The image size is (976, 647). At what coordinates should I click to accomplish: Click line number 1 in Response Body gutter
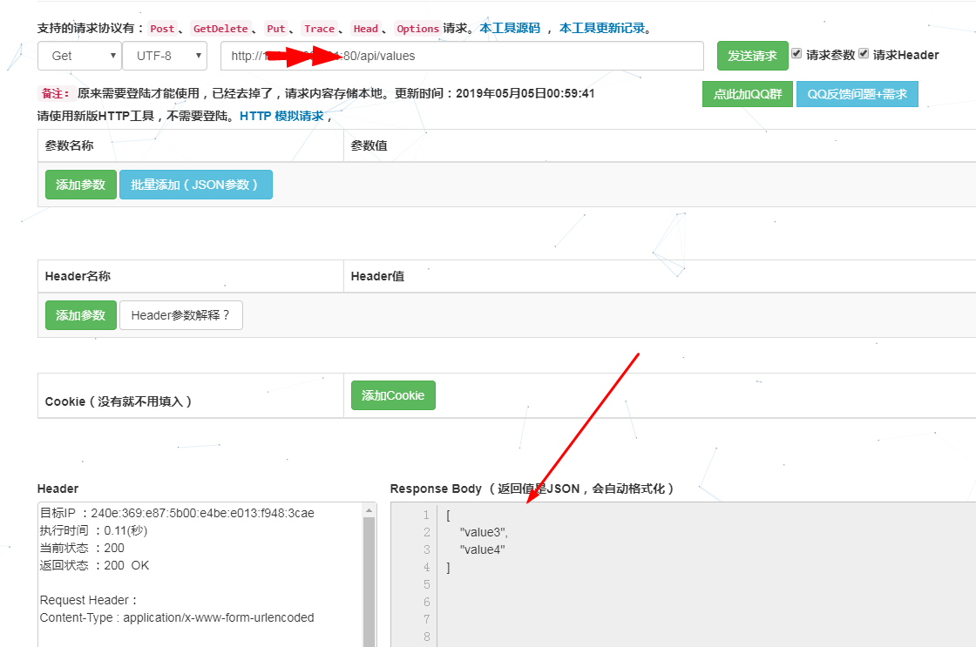[x=427, y=515]
